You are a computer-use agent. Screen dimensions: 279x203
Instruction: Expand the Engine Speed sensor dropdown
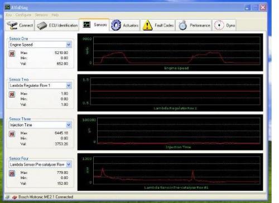69,45
